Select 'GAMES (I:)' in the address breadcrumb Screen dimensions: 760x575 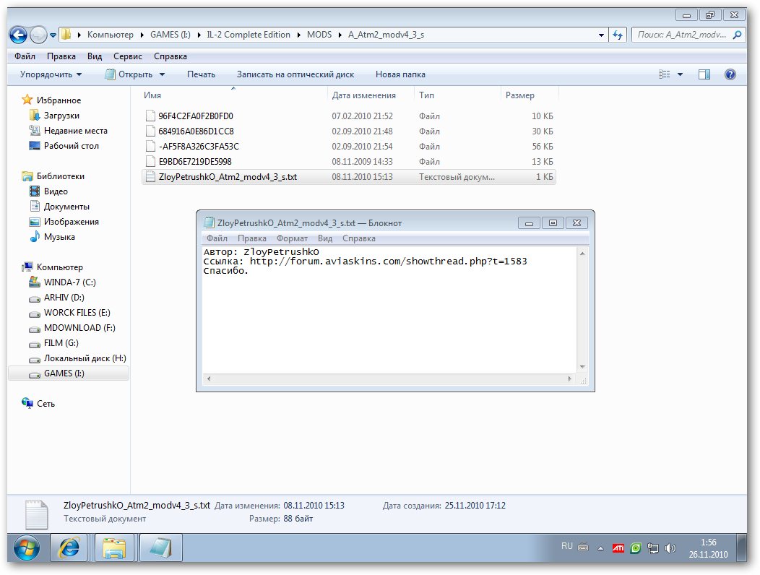(x=170, y=35)
